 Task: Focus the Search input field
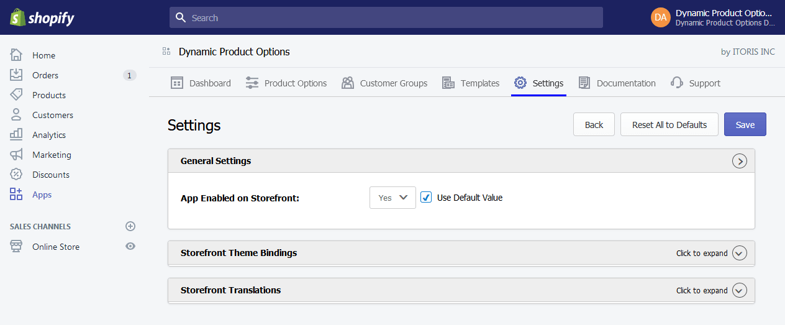[x=386, y=17]
